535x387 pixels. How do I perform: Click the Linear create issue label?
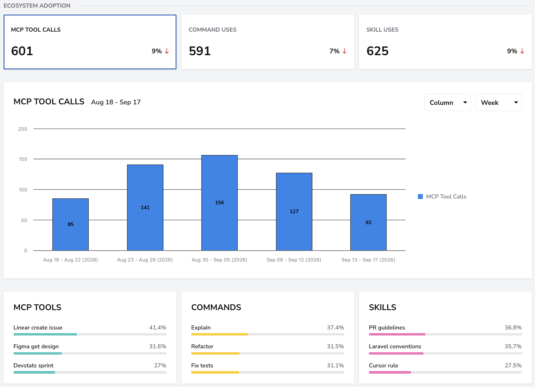click(38, 328)
